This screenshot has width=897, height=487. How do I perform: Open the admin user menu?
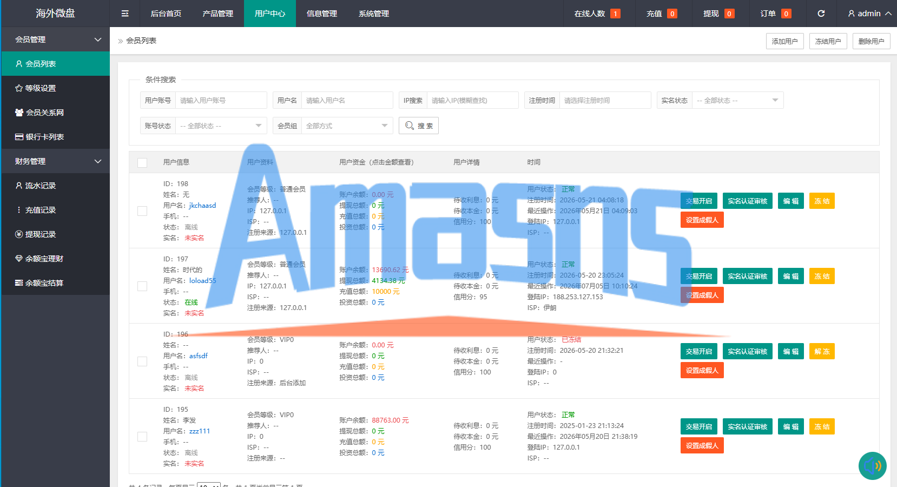coord(869,14)
